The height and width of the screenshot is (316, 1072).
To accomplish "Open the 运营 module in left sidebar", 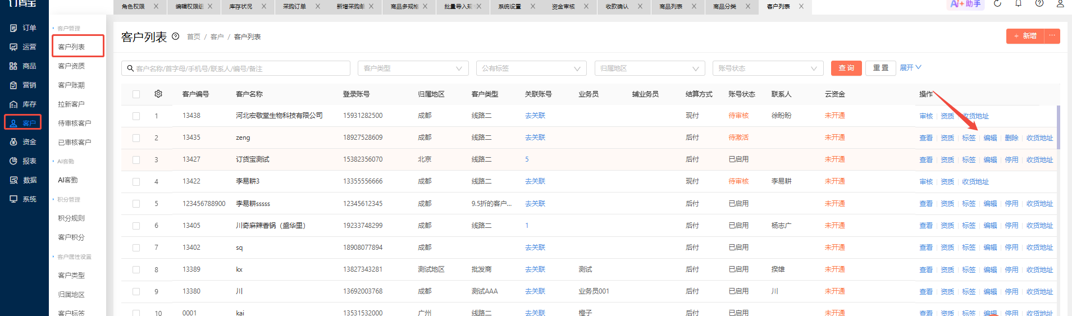I will point(24,47).
